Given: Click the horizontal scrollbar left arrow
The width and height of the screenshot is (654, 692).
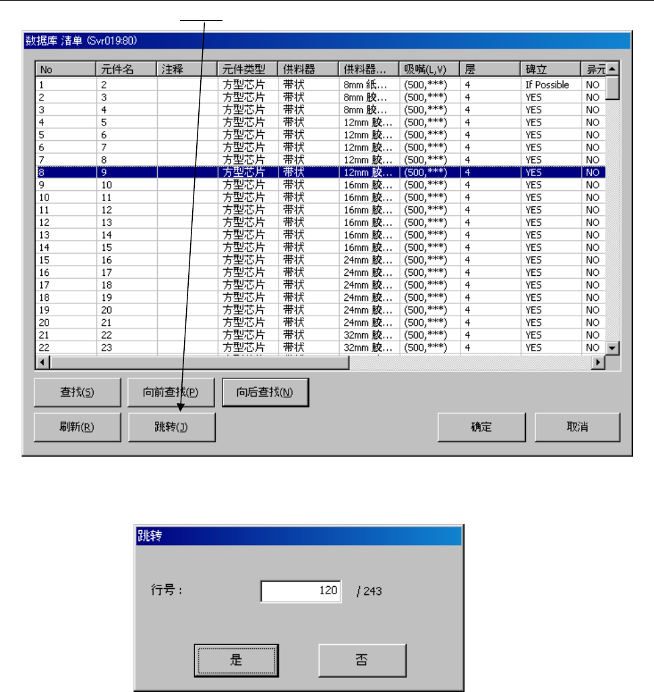Looking at the screenshot, I should pos(42,362).
